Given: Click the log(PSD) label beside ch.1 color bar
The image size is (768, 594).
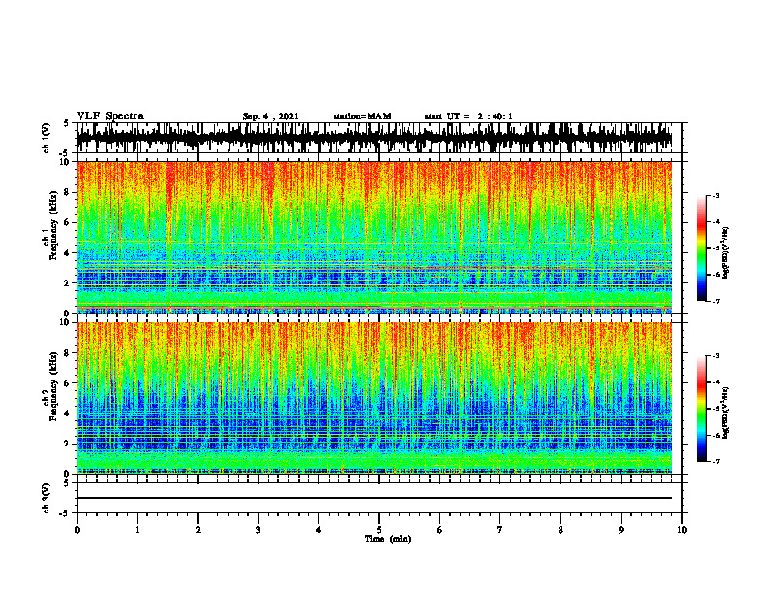Looking at the screenshot, I should (726, 252).
